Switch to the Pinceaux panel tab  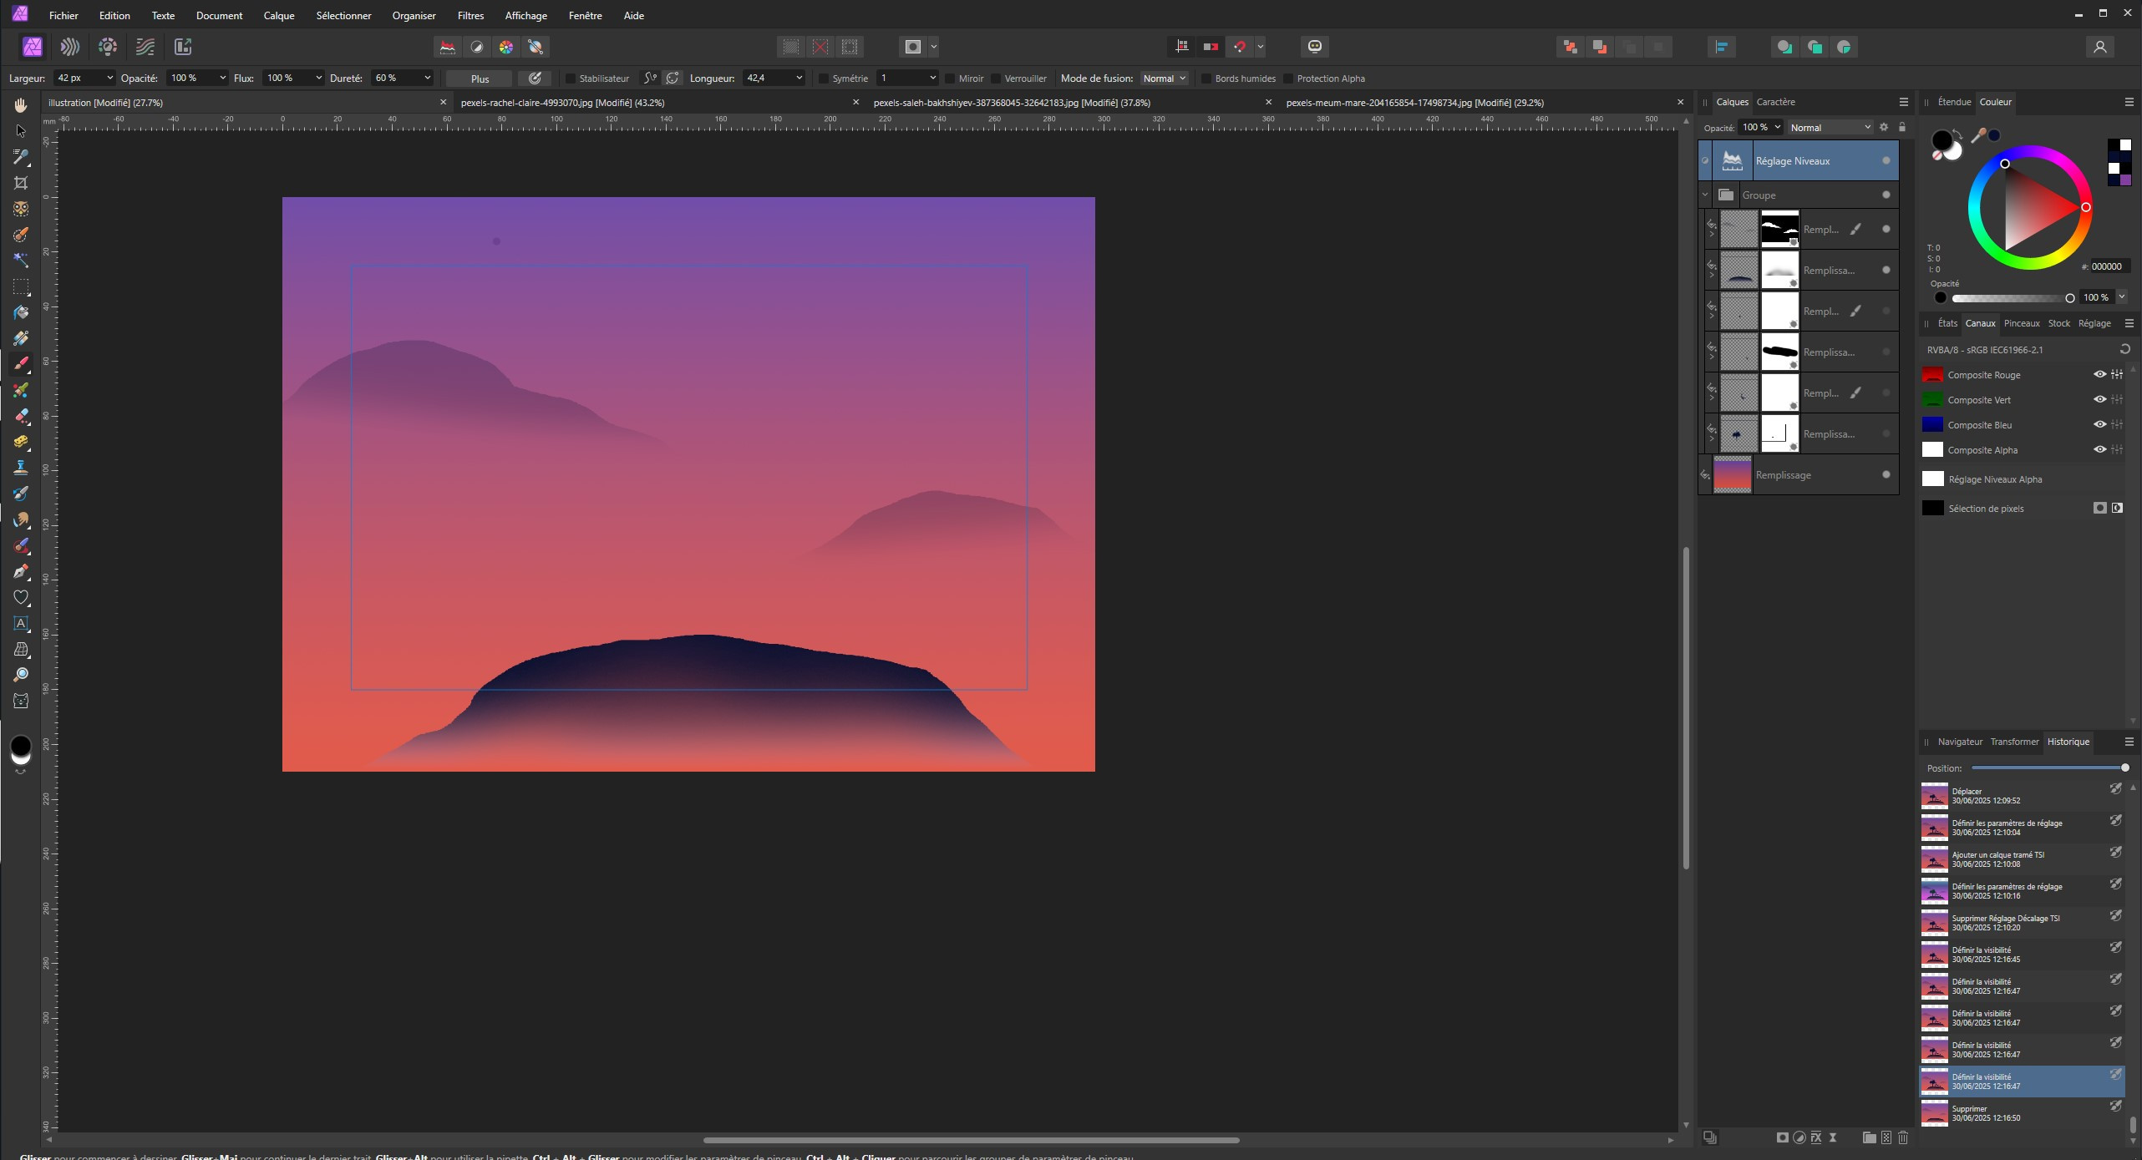(x=2021, y=323)
